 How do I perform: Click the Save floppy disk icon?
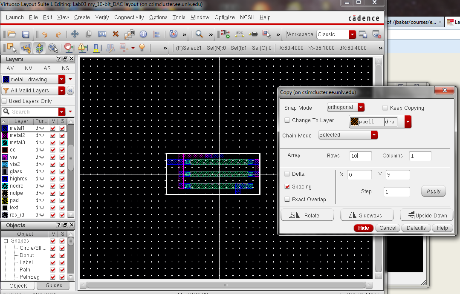[26, 34]
